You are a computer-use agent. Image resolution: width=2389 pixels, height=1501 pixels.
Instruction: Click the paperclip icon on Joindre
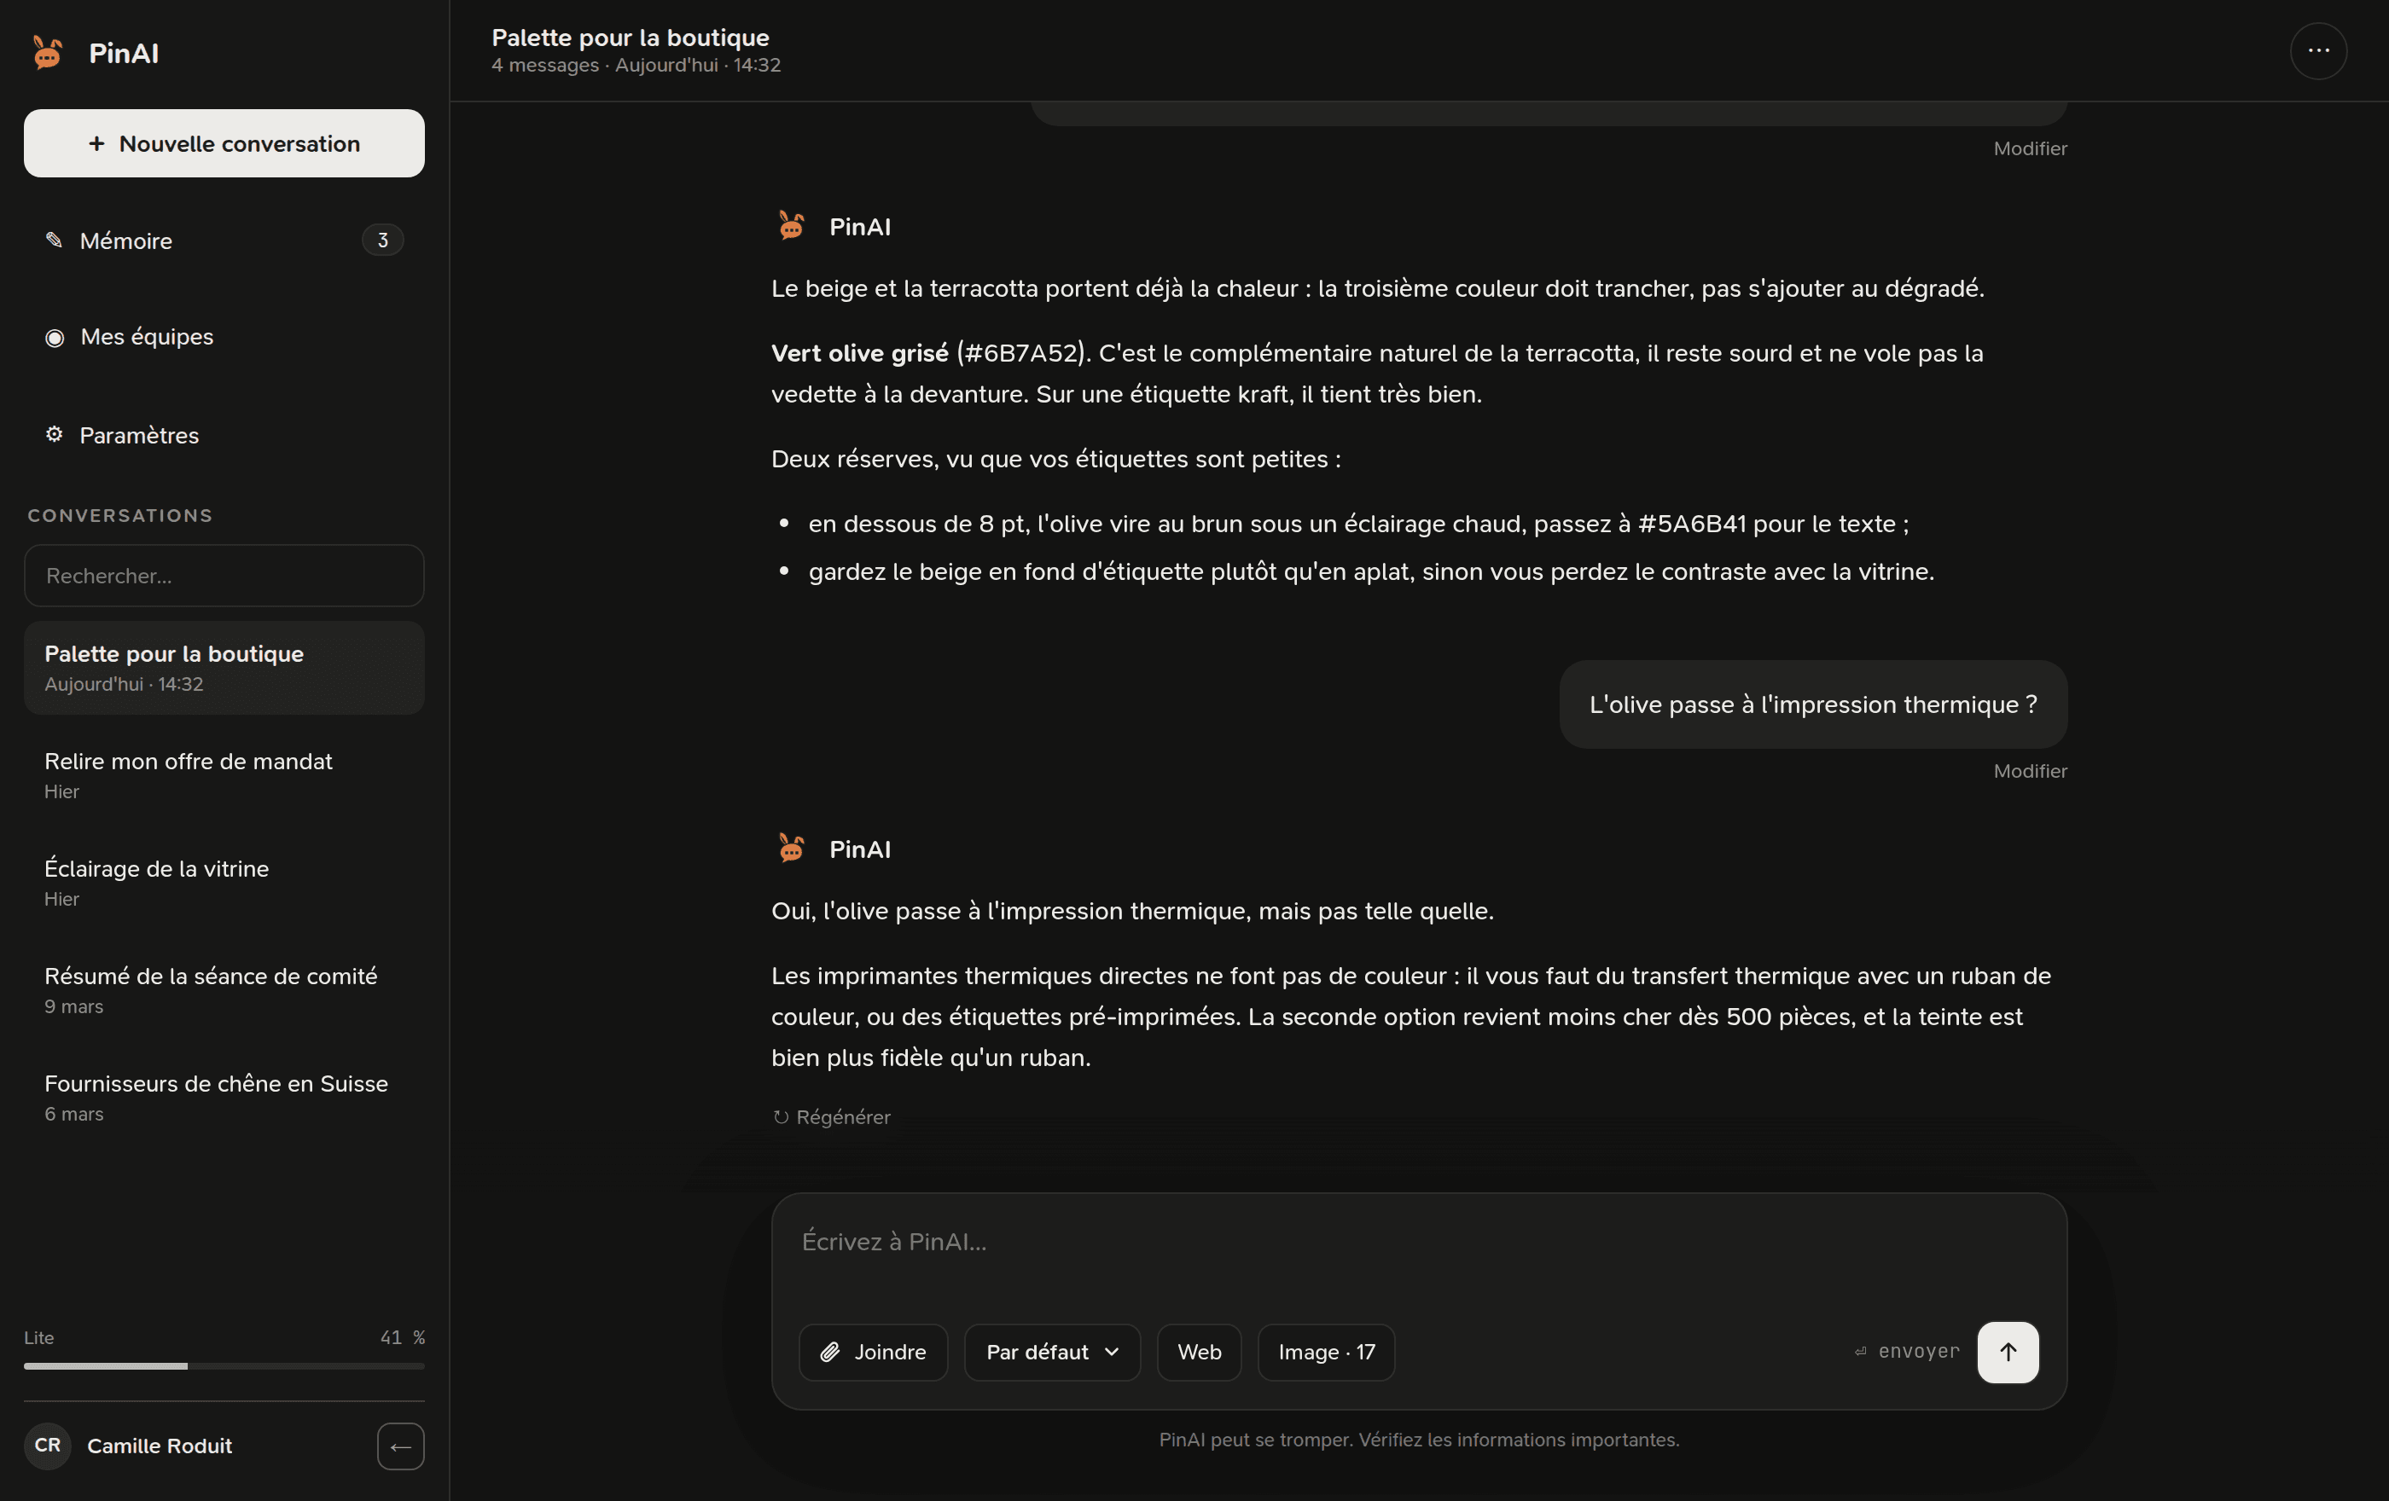(x=829, y=1351)
